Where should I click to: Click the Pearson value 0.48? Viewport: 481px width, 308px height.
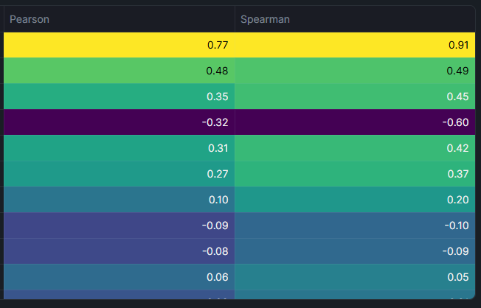[x=217, y=71]
